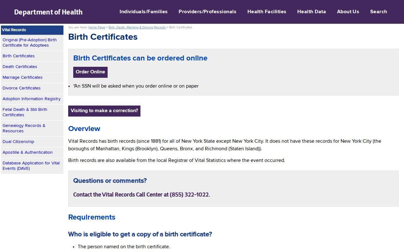404x252 pixels.
Task: Open Genealogy Records & Resources link
Action: [x=32, y=128]
